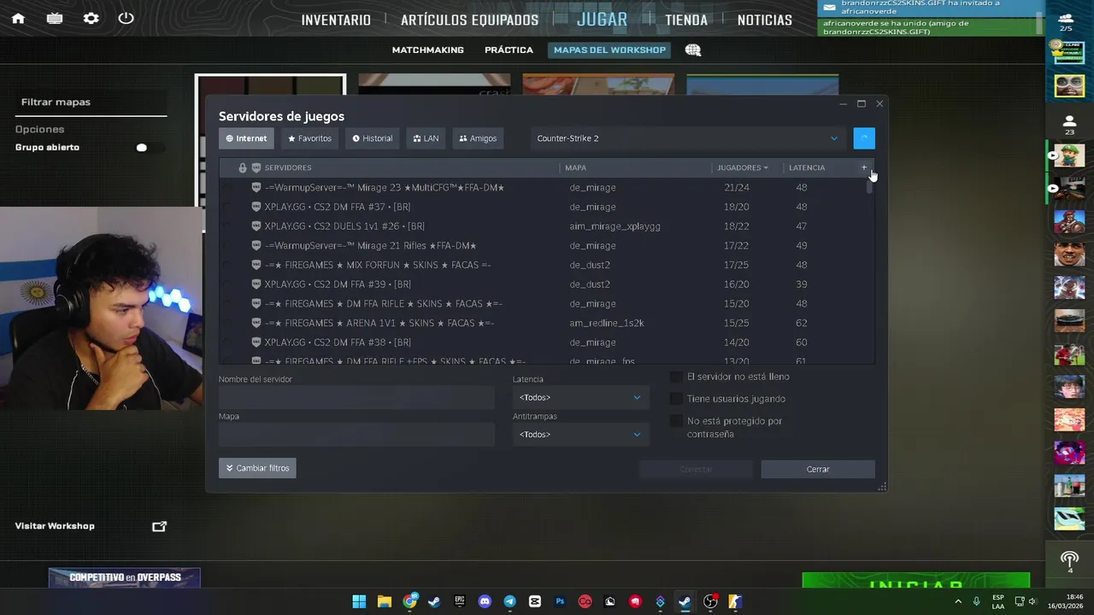Open CapCut from the taskbar
Viewport: 1094px width, 615px height.
(x=535, y=601)
